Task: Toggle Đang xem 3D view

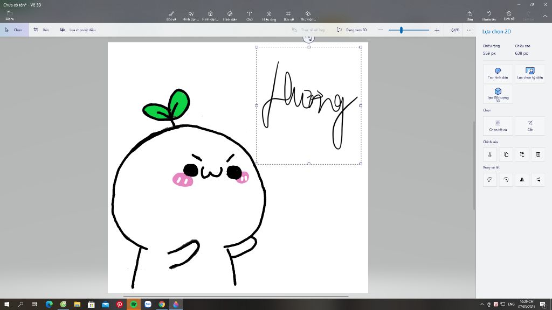Action: [x=351, y=30]
